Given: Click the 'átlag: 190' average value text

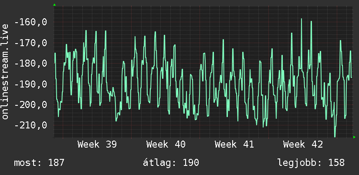Looking at the screenshot, I should pos(171,163).
